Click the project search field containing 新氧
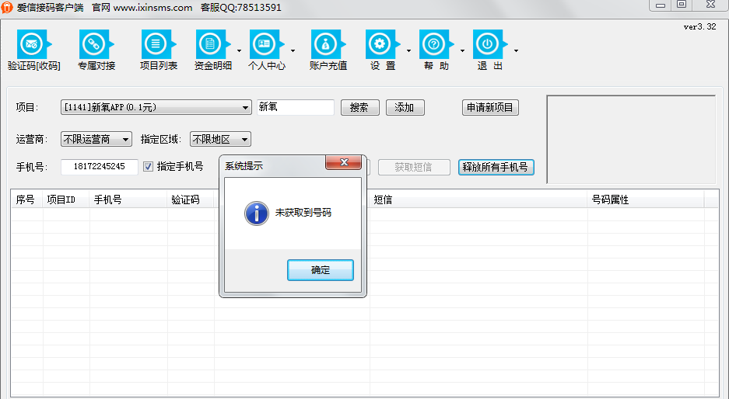The image size is (729, 399). [295, 107]
